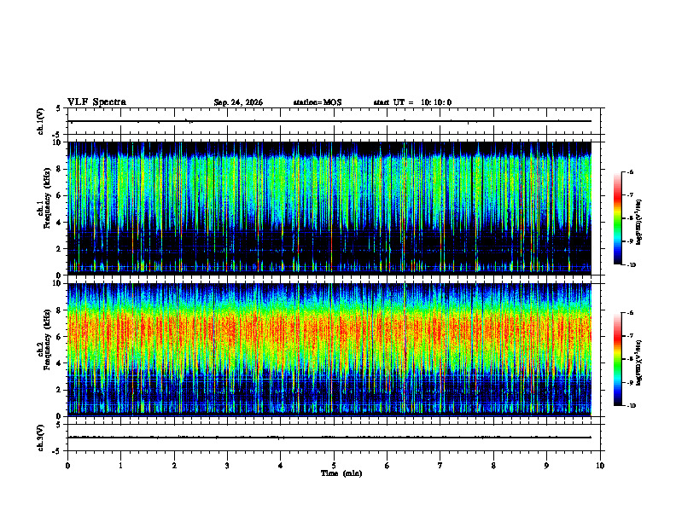Click the 0 minute tick on time axis
Image resolution: width=676 pixels, height=522 pixels.
tap(67, 466)
